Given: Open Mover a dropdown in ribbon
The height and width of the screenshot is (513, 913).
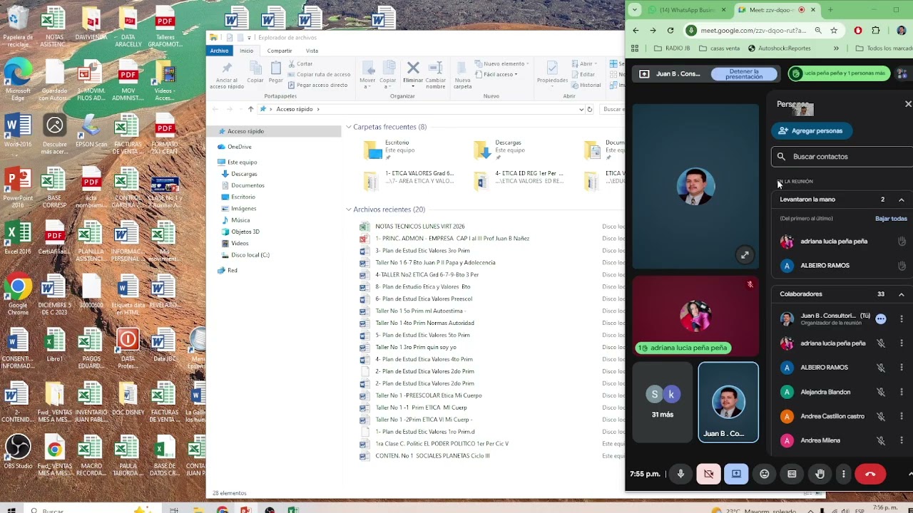Looking at the screenshot, I should [368, 74].
